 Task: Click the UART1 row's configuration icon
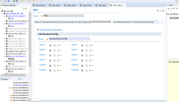coord(50,45)
